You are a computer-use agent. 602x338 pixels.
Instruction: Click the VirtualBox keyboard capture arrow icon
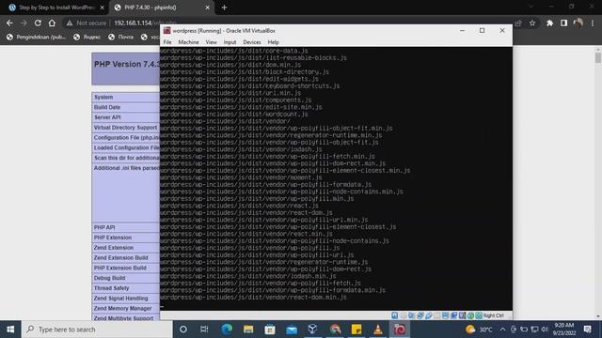click(479, 315)
